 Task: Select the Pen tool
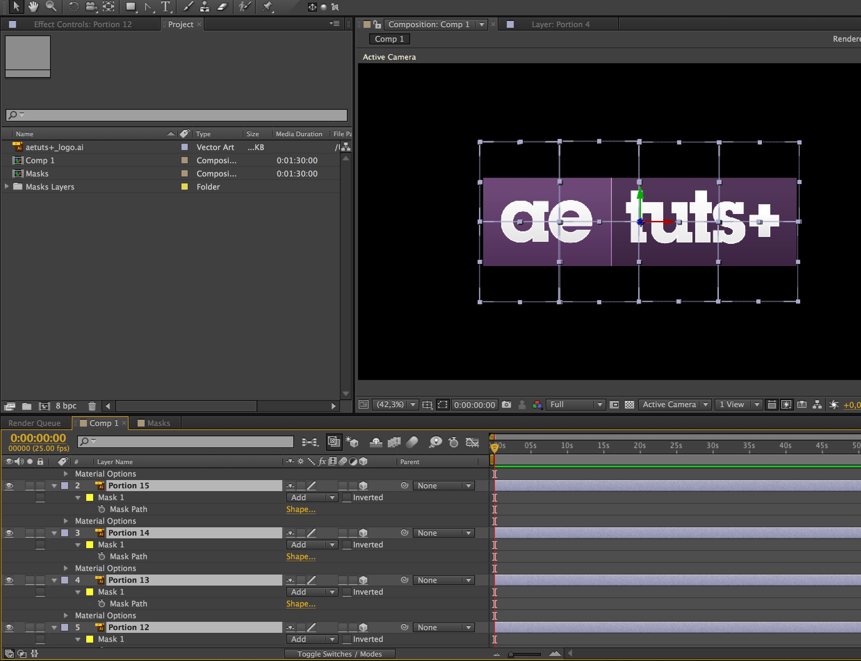[148, 7]
